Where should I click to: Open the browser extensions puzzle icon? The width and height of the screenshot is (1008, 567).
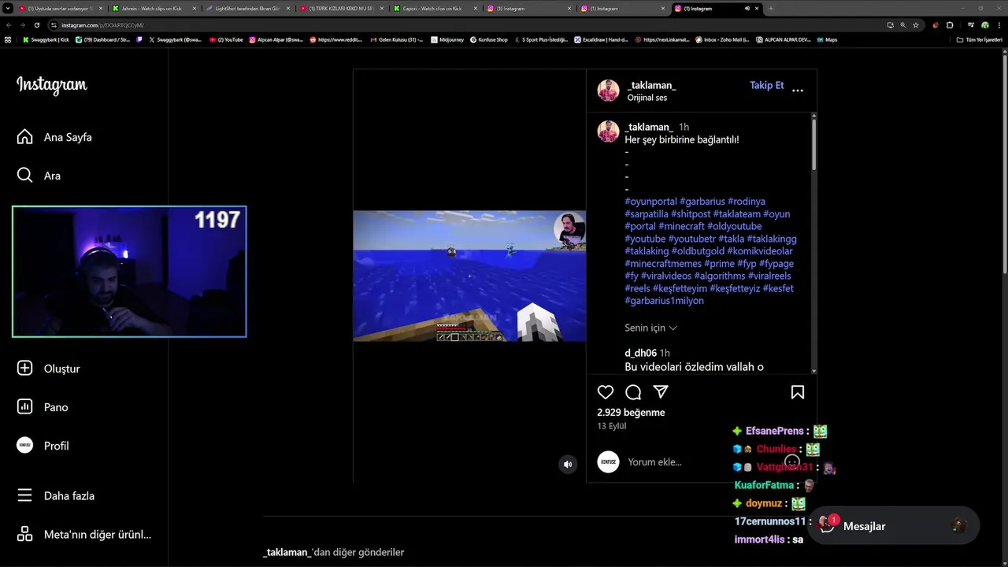click(x=950, y=25)
